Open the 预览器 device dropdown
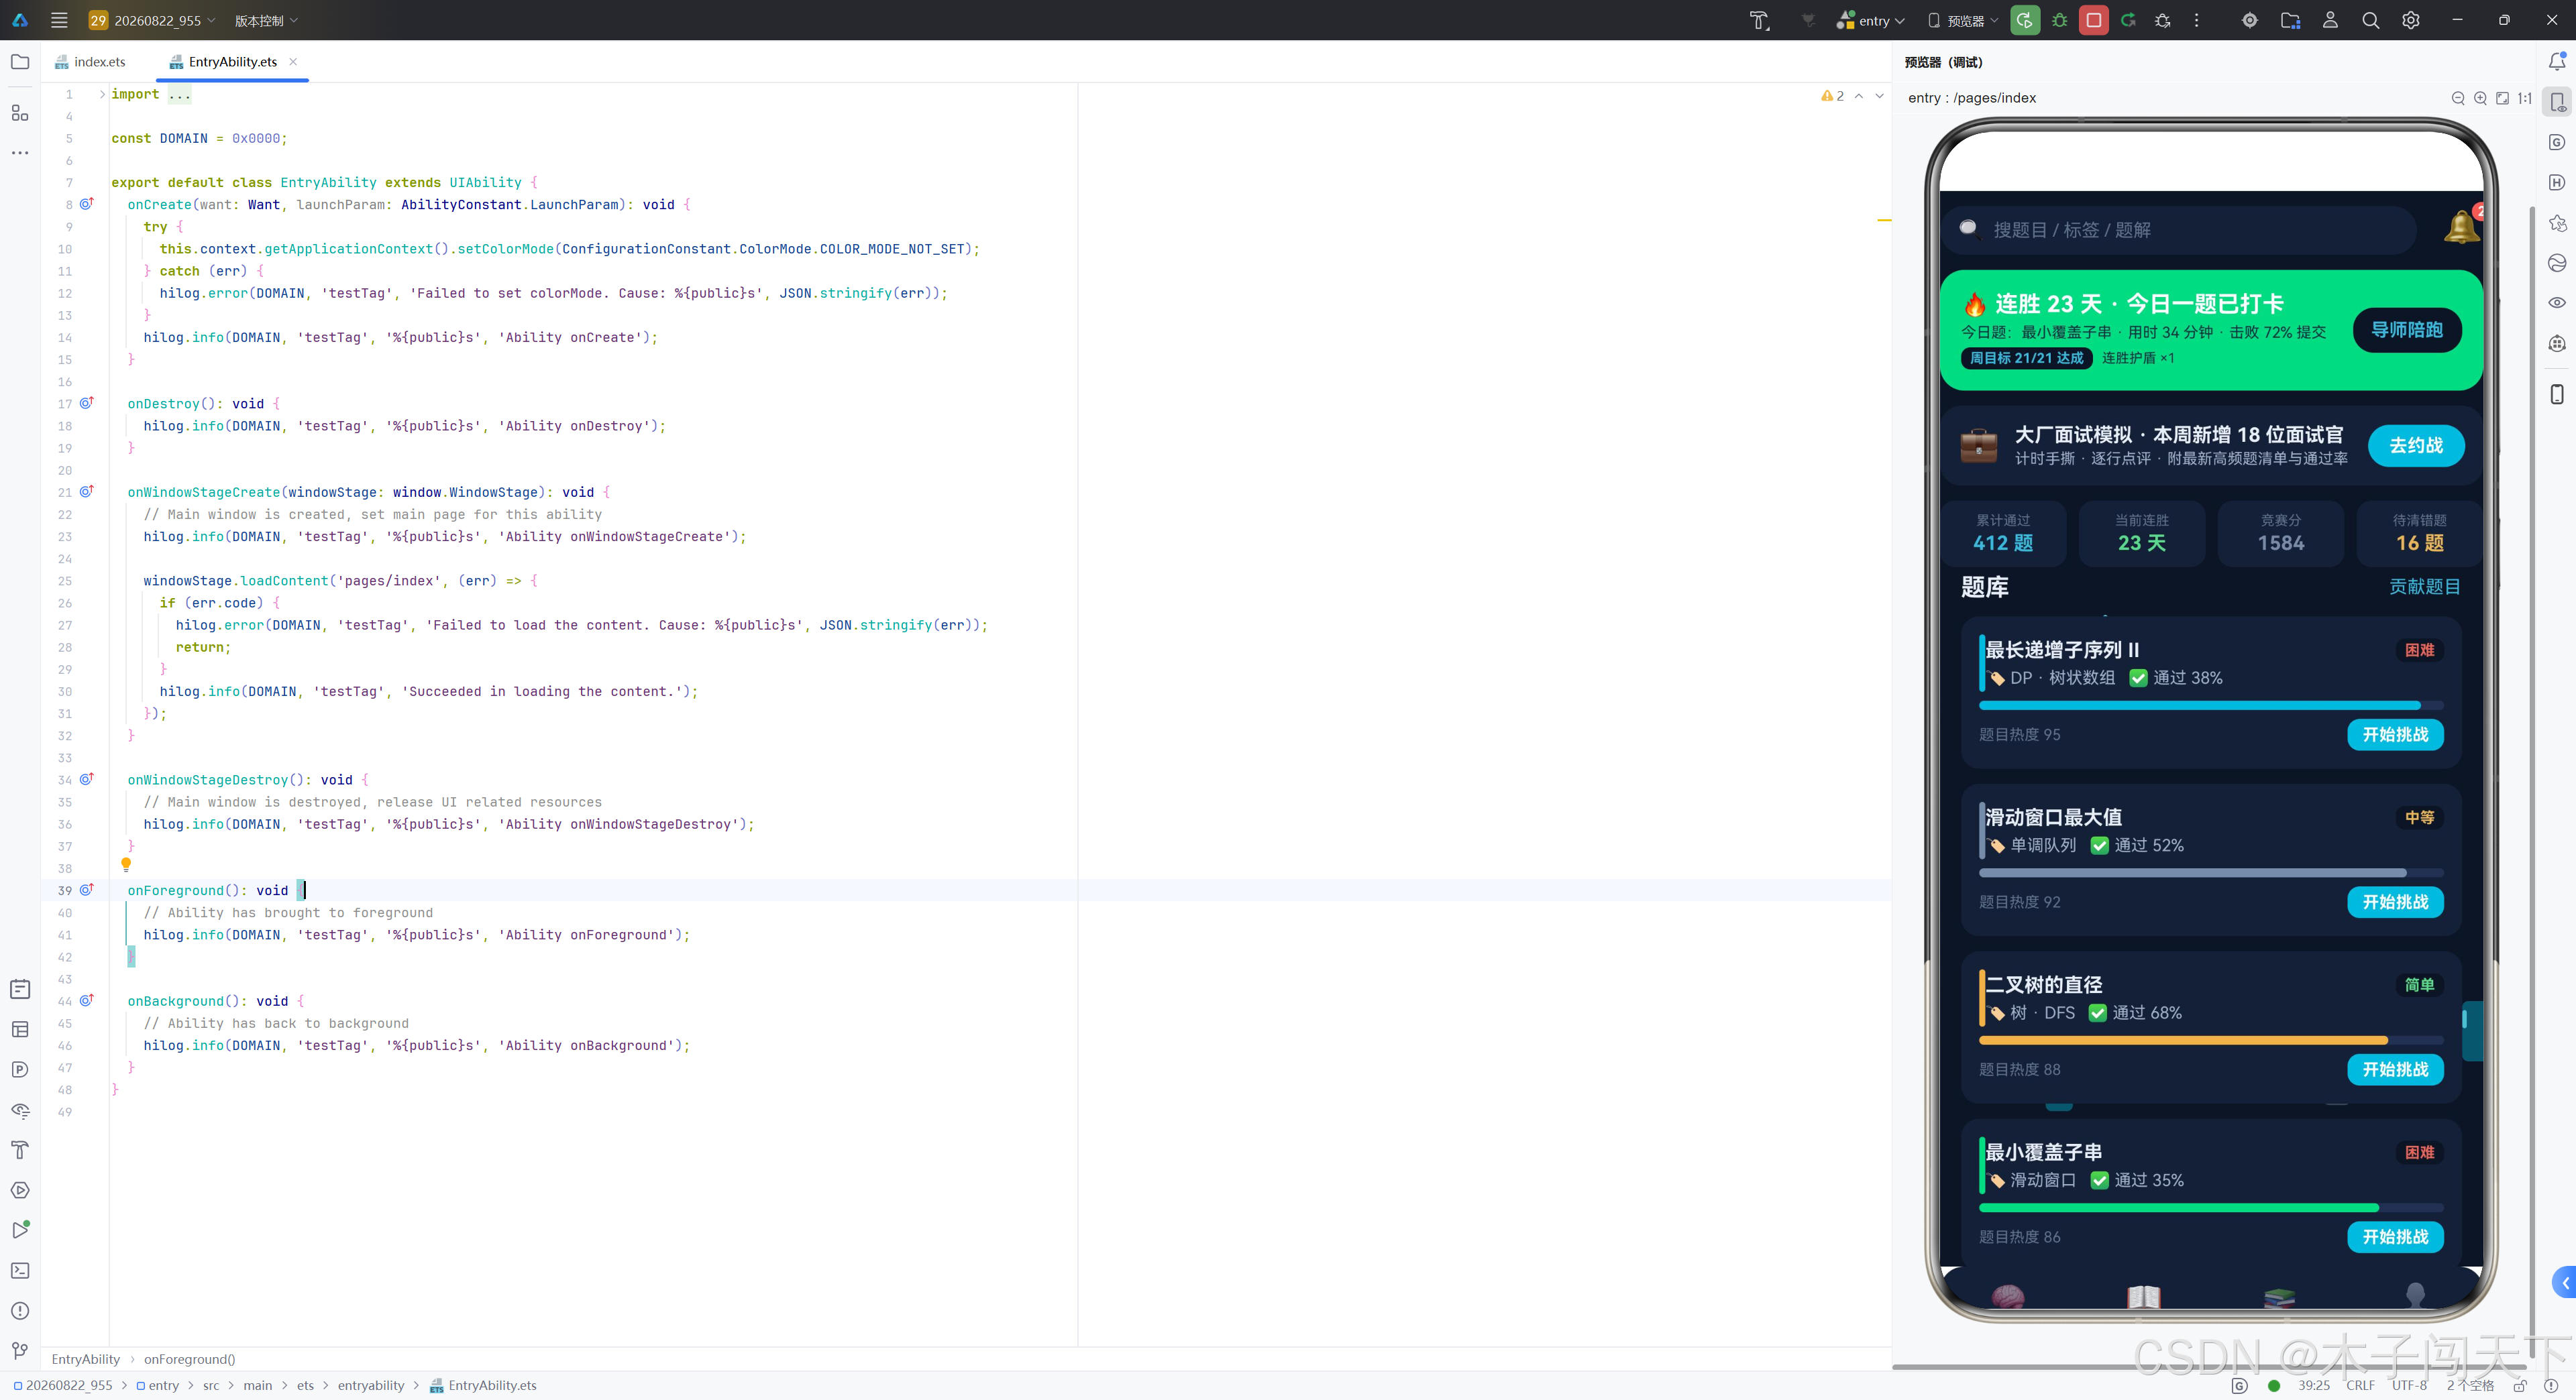 point(1963,20)
